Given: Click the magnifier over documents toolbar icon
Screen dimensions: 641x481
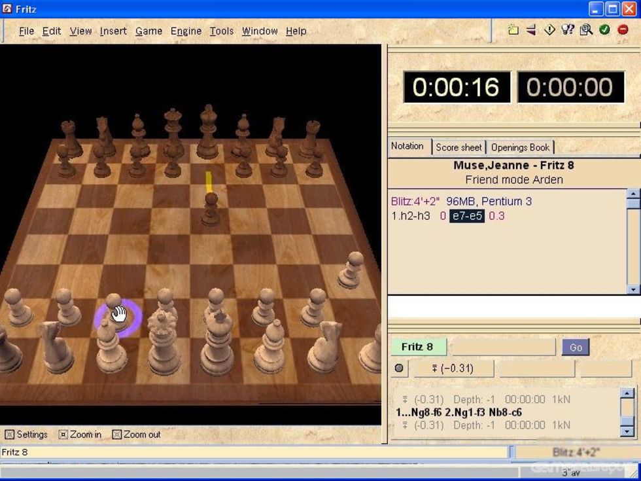Looking at the screenshot, I should tap(586, 29).
